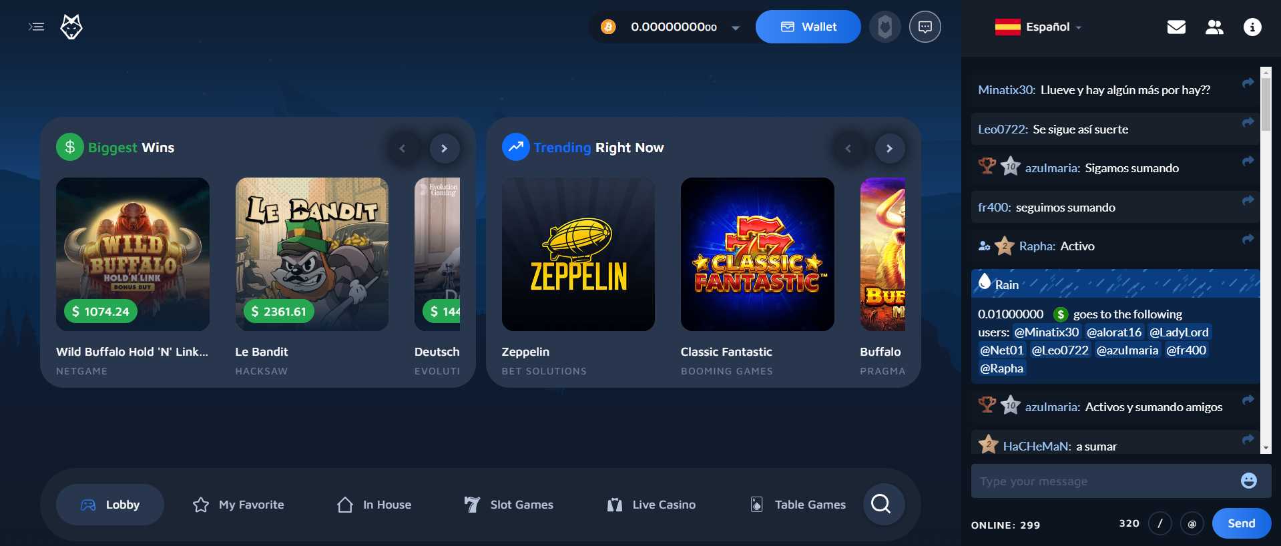Click the NETGAME provider label
Image resolution: width=1281 pixels, height=546 pixels.
coord(81,371)
